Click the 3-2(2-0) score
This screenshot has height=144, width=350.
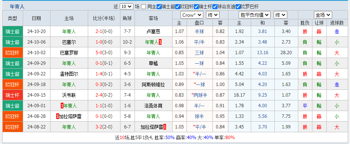(x=104, y=127)
